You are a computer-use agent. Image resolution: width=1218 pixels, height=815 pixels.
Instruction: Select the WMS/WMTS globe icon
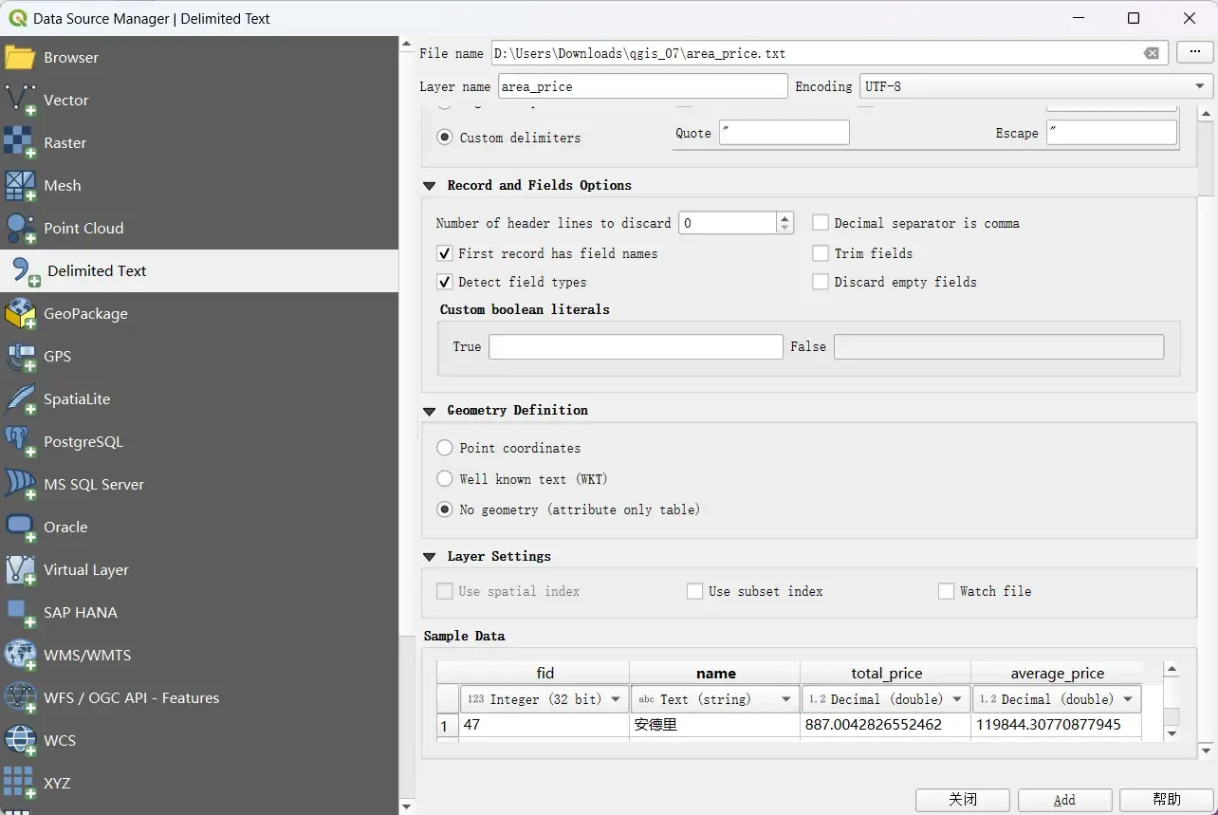20,655
